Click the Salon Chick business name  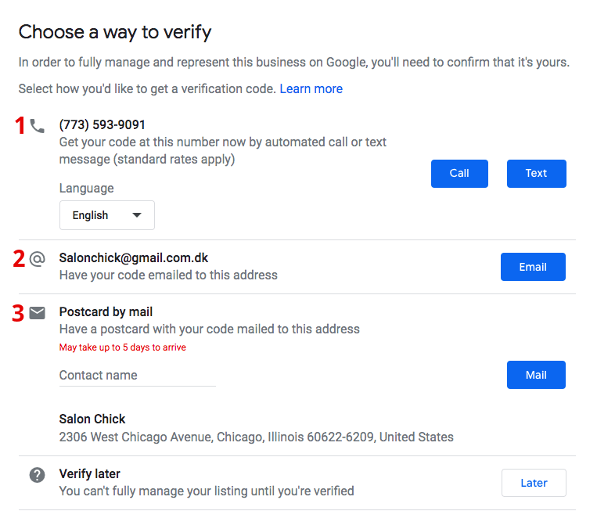pyautogui.click(x=92, y=419)
